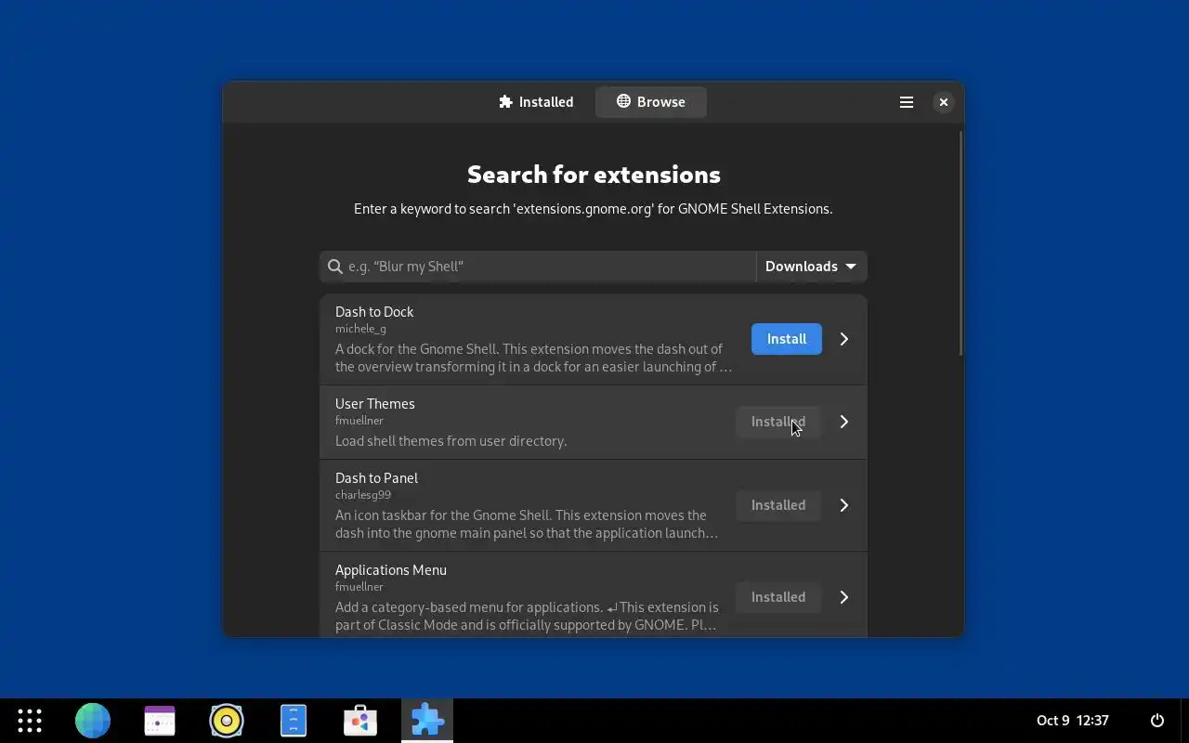
Task: Click the Extension Manager puzzle icon in taskbar
Action: (x=427, y=721)
